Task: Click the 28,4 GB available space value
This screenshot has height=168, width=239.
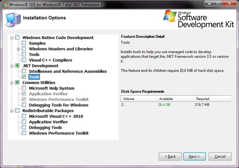Action: (x=164, y=105)
